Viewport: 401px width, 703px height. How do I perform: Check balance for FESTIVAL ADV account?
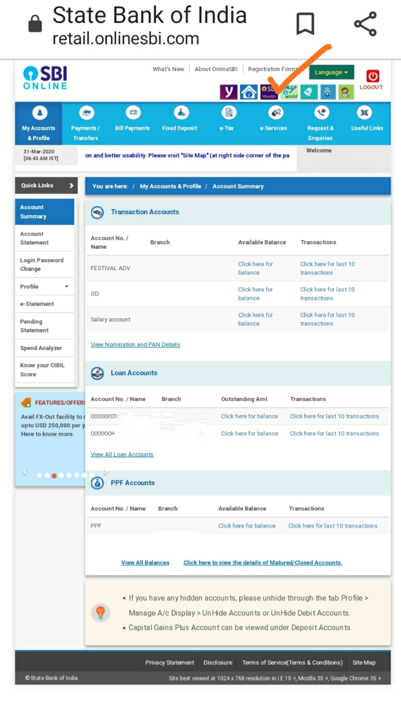(255, 268)
